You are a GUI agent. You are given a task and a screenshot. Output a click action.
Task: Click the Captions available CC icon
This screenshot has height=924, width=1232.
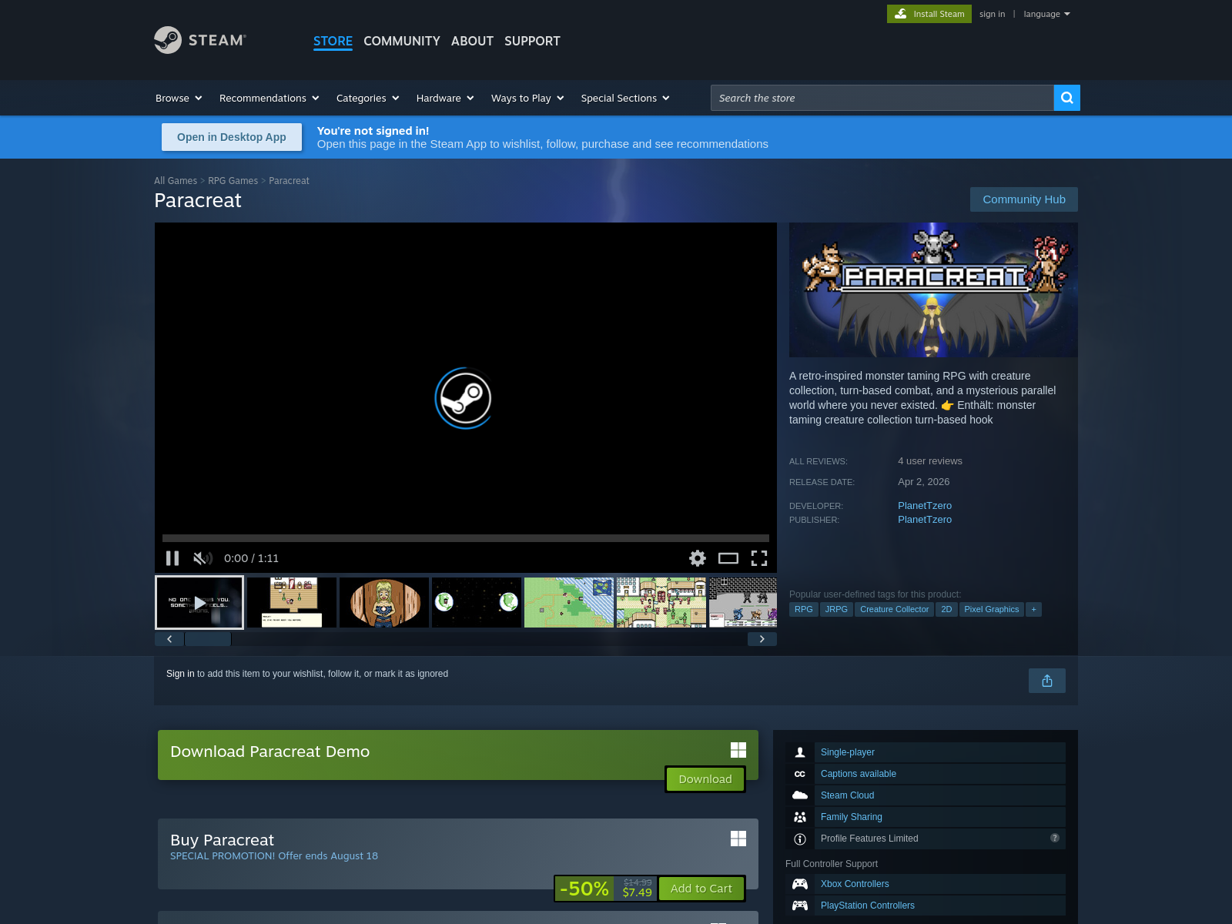pyautogui.click(x=800, y=774)
